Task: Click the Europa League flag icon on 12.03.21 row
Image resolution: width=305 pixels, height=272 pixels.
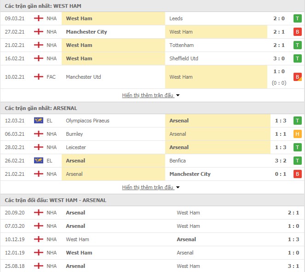Action: (39, 121)
